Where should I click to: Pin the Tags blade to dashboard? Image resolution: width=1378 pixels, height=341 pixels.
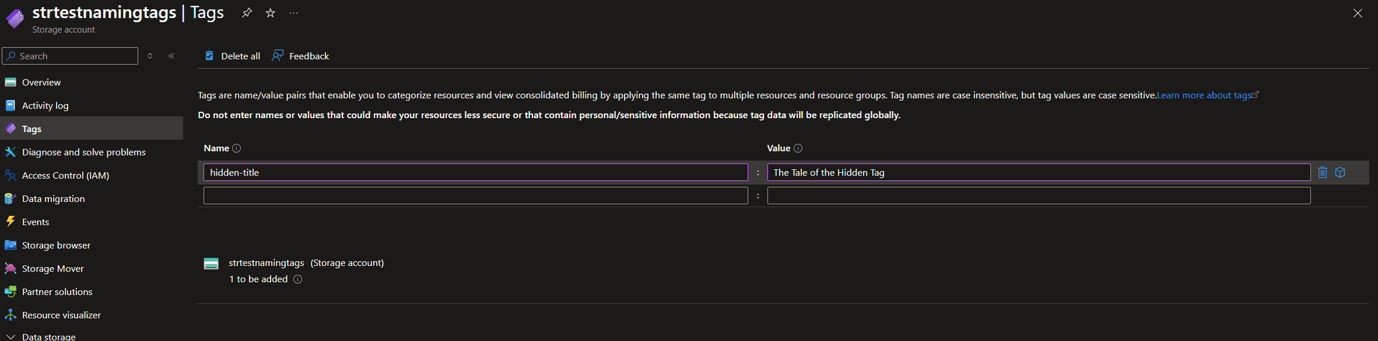tap(247, 13)
